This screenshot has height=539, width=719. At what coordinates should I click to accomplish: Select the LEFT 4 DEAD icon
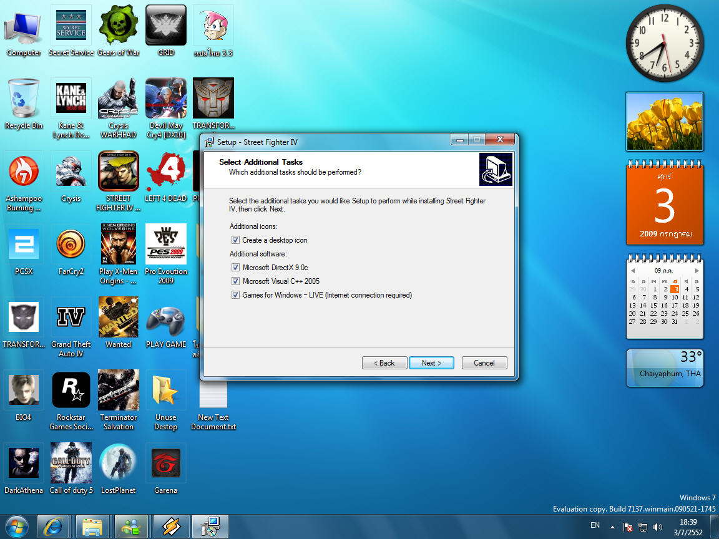tap(165, 177)
